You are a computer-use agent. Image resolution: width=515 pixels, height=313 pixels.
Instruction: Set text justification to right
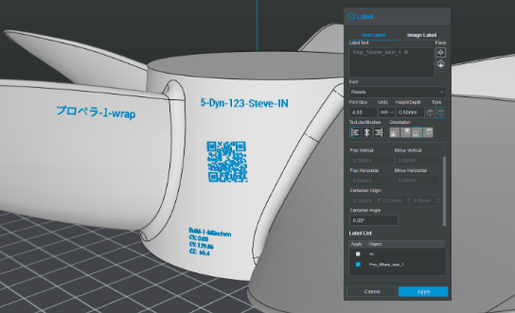click(x=379, y=132)
